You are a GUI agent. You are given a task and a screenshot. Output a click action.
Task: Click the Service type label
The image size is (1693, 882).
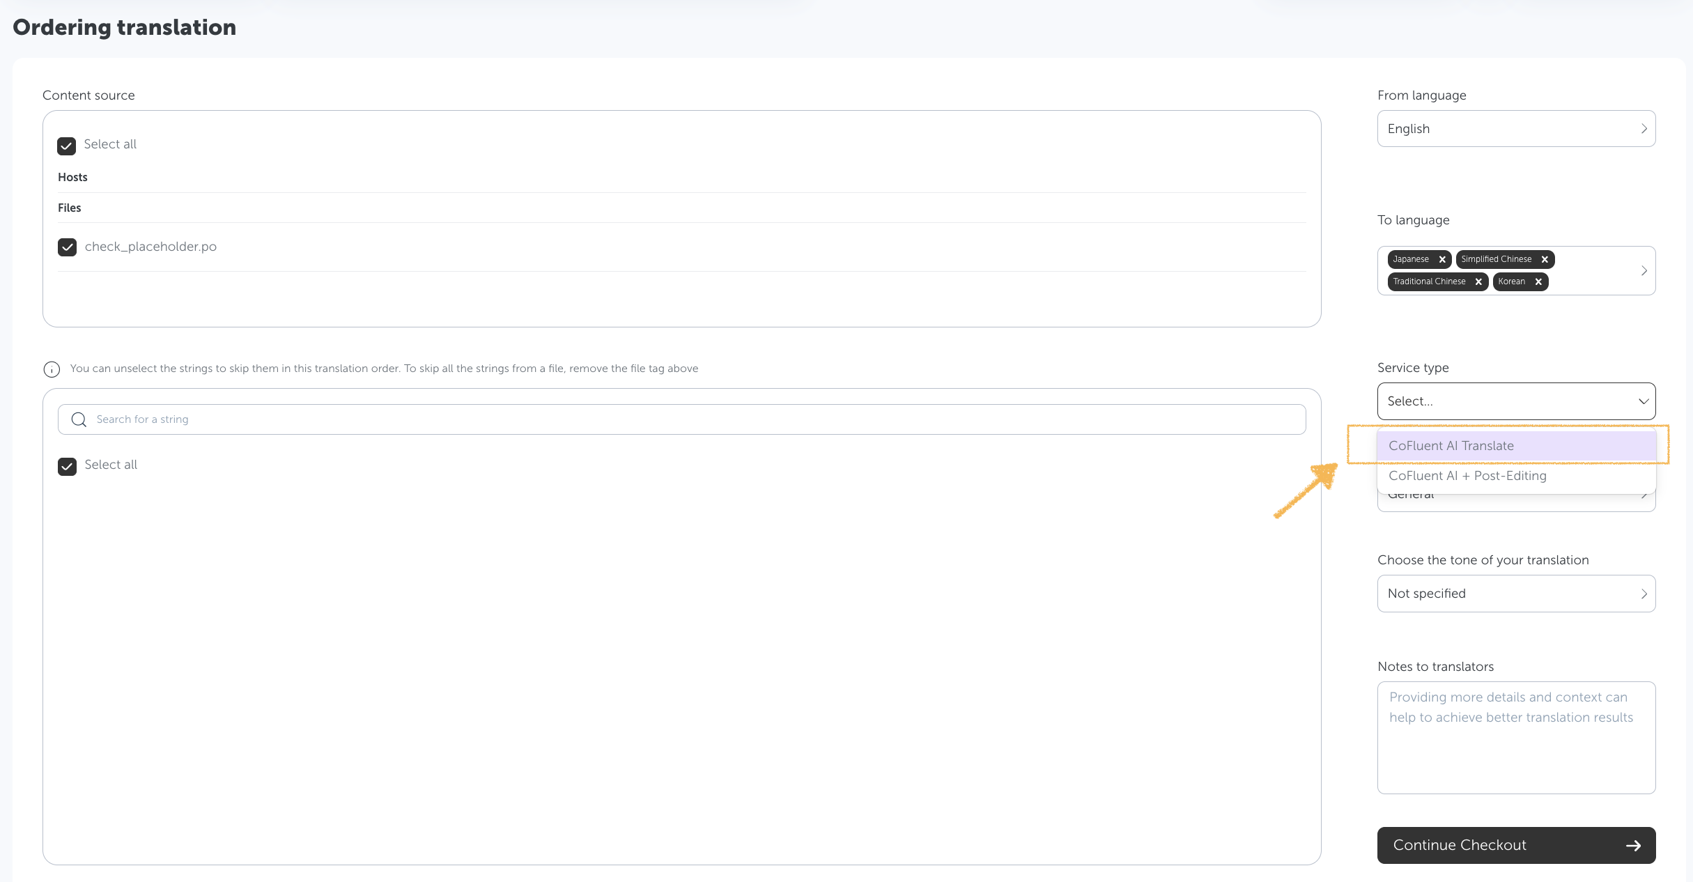pyautogui.click(x=1413, y=368)
